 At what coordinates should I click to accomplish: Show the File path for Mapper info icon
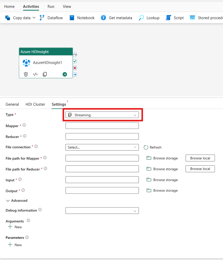[45, 158]
